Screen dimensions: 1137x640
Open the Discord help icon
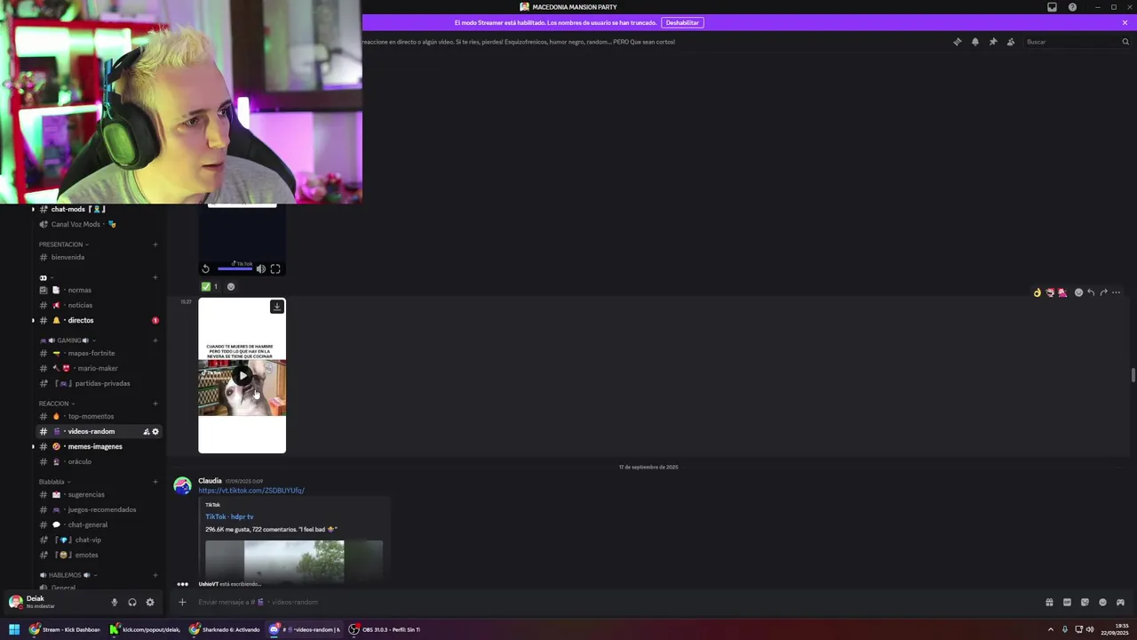pyautogui.click(x=1072, y=7)
